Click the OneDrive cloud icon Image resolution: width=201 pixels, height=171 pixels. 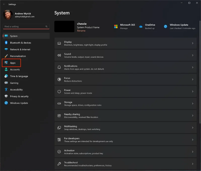pos(141,26)
